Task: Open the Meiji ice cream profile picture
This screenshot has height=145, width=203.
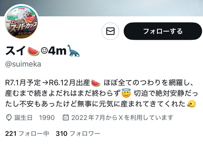Action: [x=22, y=21]
